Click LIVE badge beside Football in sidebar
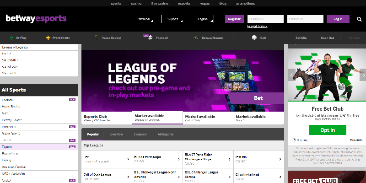The width and height of the screenshot is (366, 183). [72, 100]
